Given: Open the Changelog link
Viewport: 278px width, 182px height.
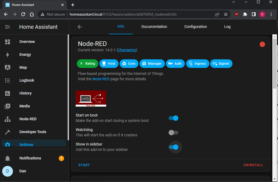Looking at the screenshot, I should click(127, 50).
